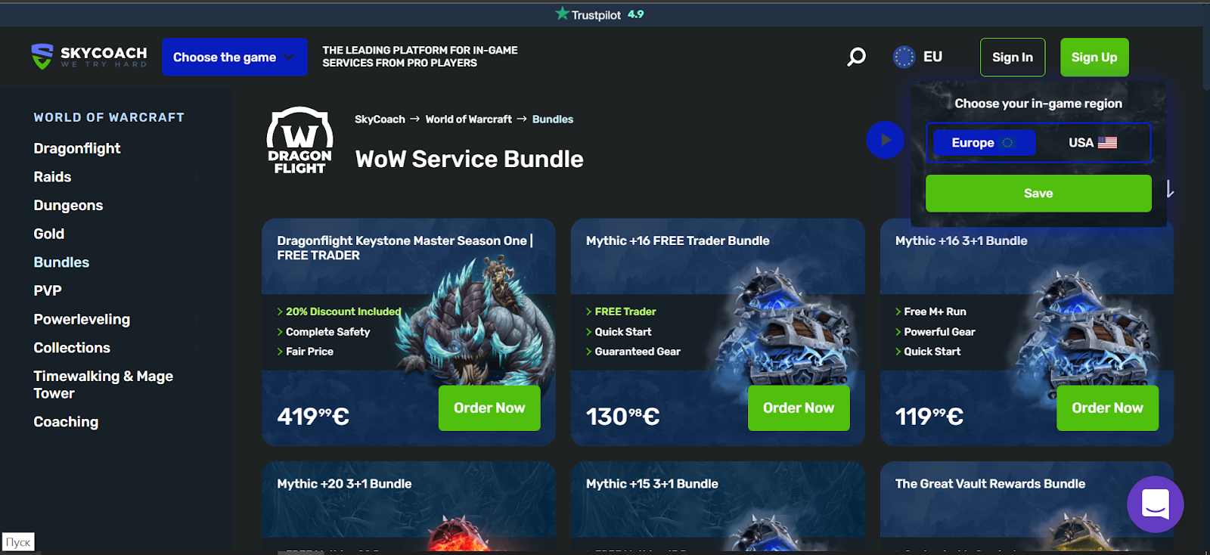
Task: Click the Sign Up button
Action: (x=1094, y=57)
